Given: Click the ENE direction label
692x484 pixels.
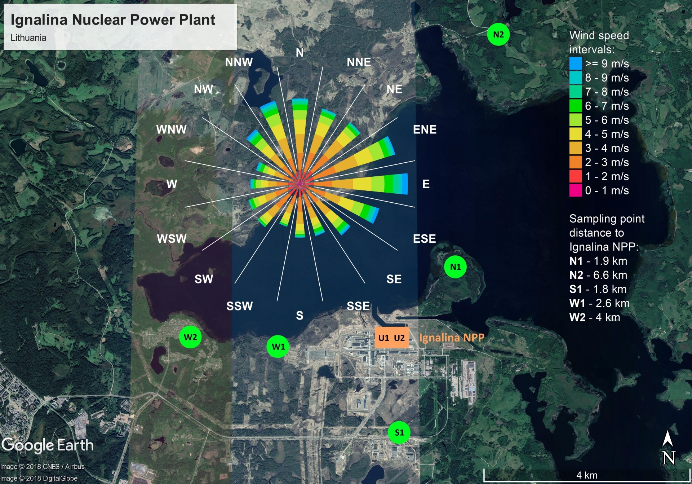Looking at the screenshot, I should click(x=425, y=129).
